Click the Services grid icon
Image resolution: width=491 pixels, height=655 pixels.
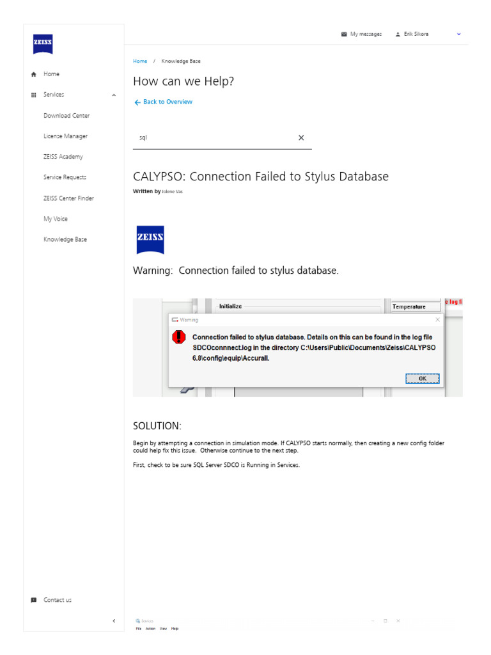(x=34, y=95)
